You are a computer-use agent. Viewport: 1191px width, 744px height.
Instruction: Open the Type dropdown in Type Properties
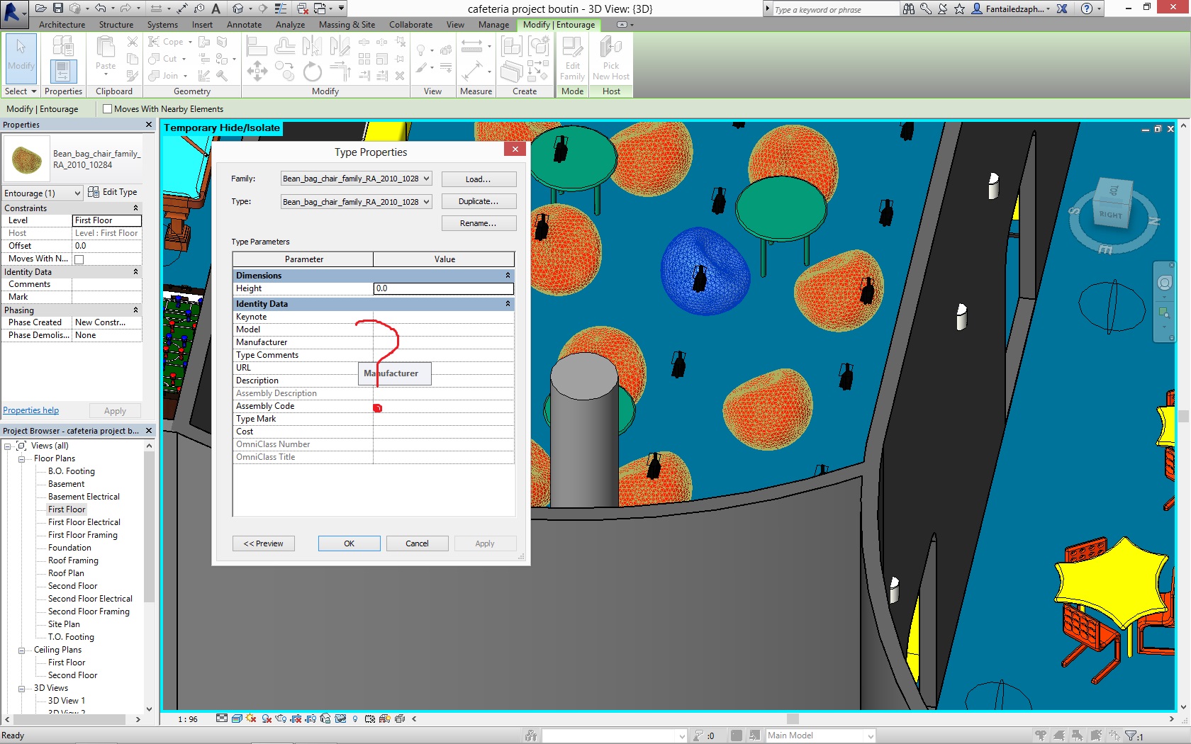[356, 202]
